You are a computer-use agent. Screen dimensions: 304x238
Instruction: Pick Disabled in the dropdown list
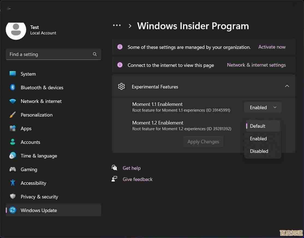(259, 151)
